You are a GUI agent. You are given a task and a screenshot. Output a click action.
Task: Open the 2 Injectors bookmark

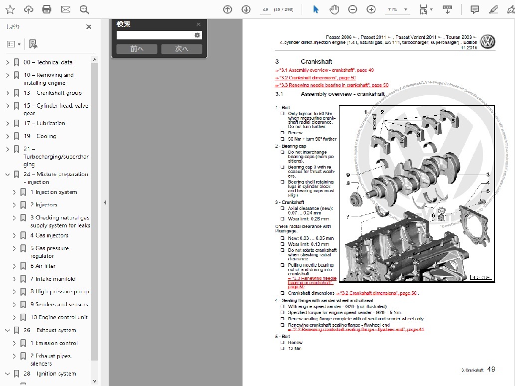coord(44,205)
